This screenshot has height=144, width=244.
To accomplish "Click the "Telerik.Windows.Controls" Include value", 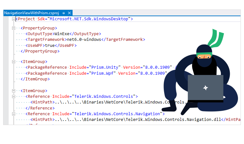I will tap(104, 96).
